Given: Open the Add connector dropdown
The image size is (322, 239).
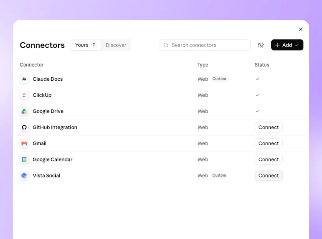Looking at the screenshot, I should coord(287,45).
